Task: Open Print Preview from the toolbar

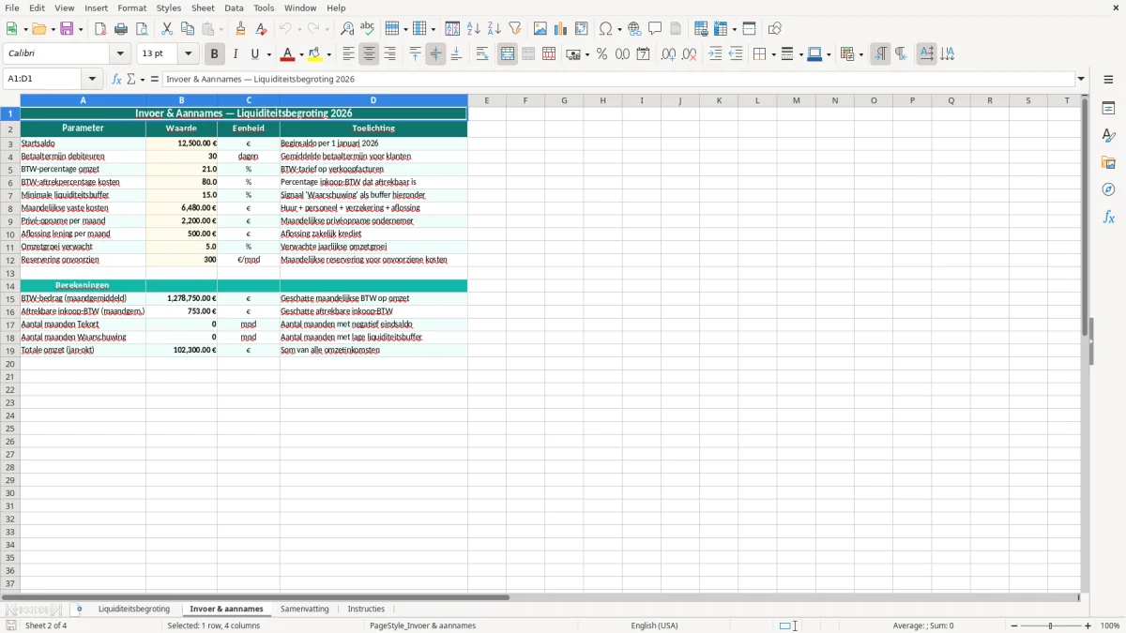Action: tap(142, 29)
